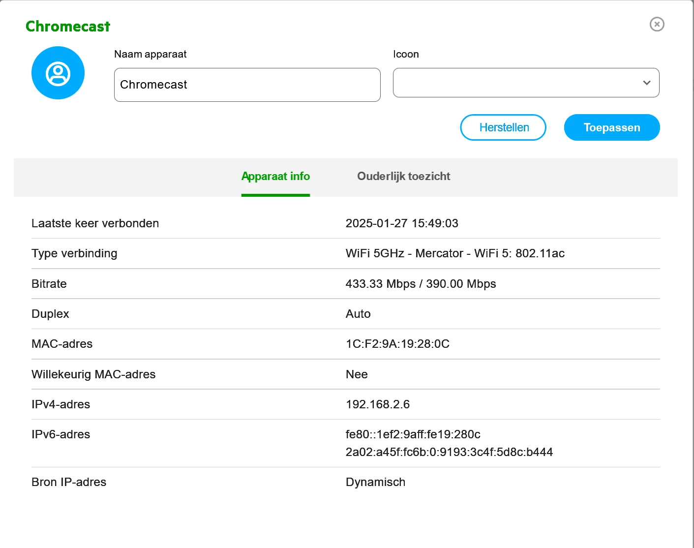Click the Laatste keer verbonden label
Image resolution: width=694 pixels, height=548 pixels.
point(95,223)
